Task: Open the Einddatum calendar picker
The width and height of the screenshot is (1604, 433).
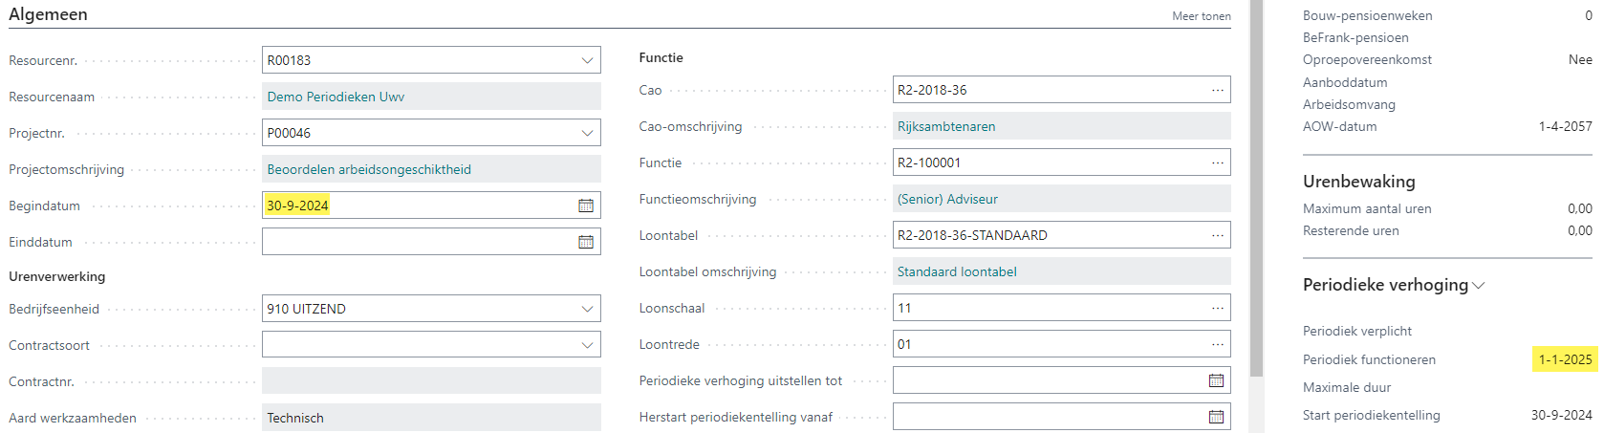Action: [586, 242]
